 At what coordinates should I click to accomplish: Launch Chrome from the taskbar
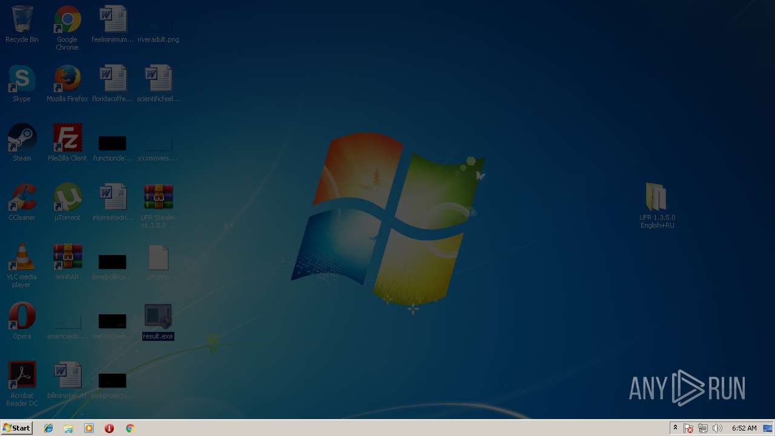130,428
